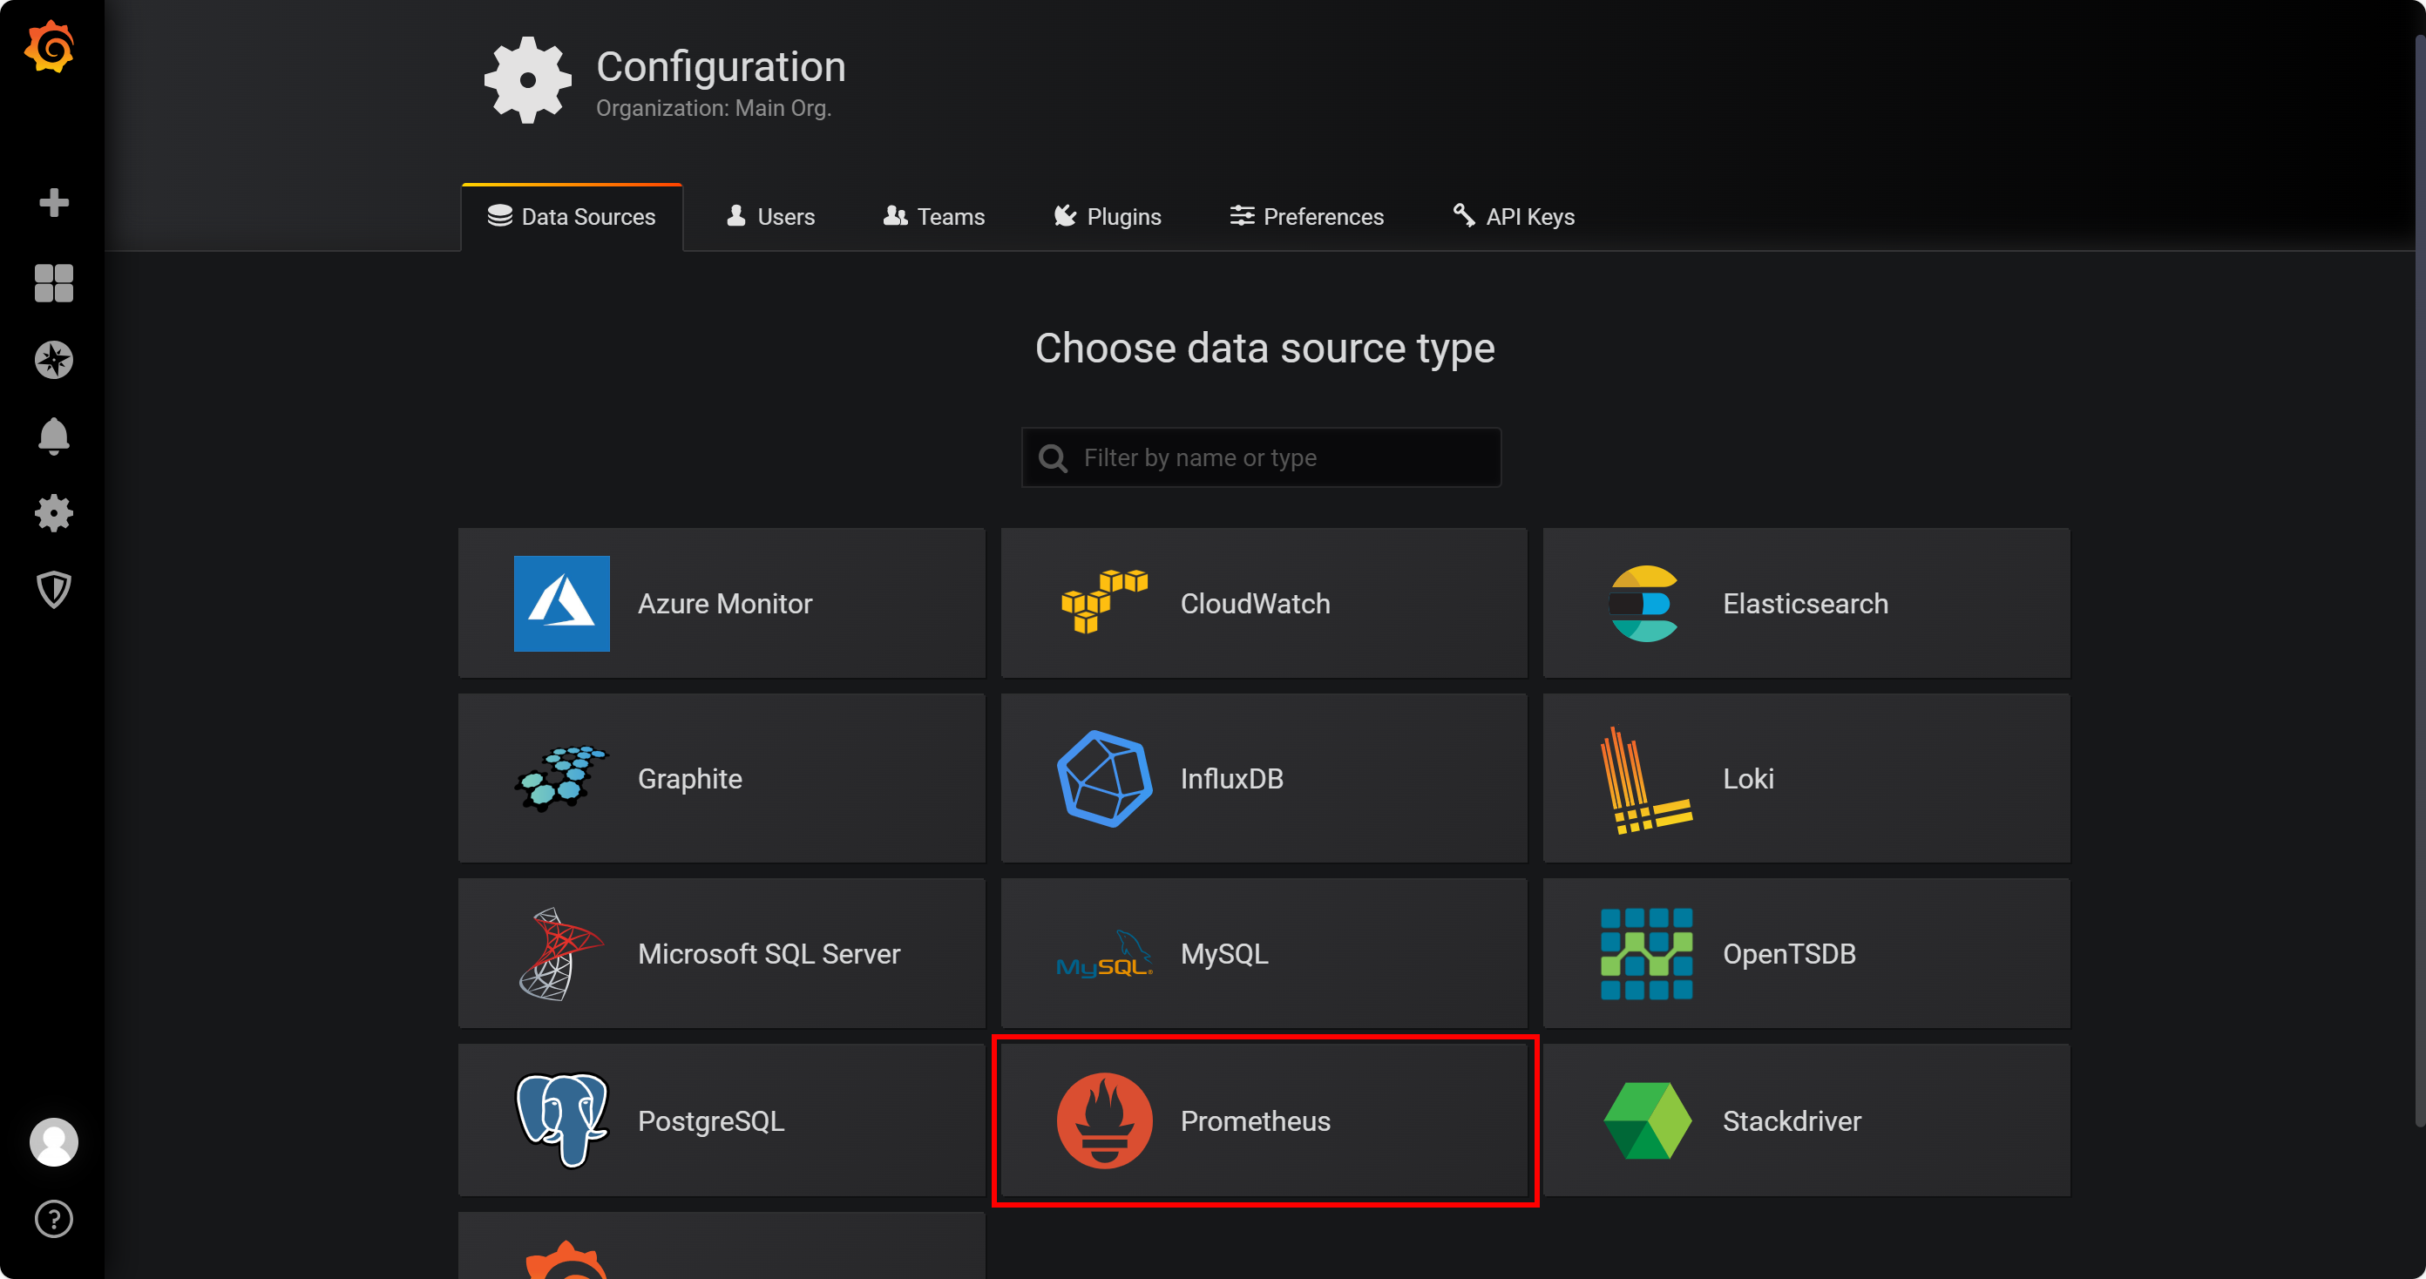Click the Organization: Main Org. subtitle
The image size is (2426, 1279).
pyautogui.click(x=713, y=108)
